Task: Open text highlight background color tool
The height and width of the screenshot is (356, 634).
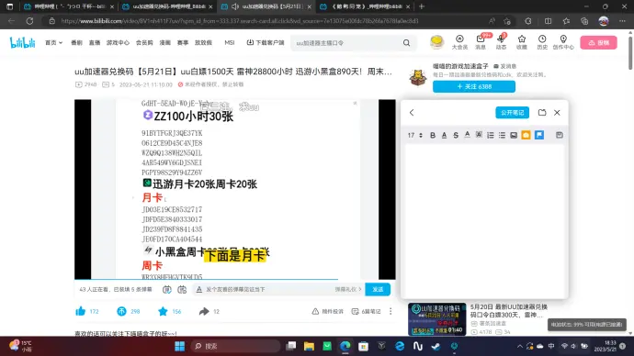Action: point(479,135)
